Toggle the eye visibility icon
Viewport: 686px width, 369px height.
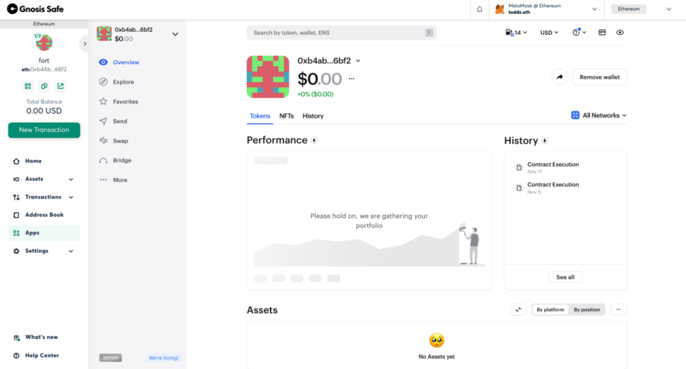[x=620, y=32]
